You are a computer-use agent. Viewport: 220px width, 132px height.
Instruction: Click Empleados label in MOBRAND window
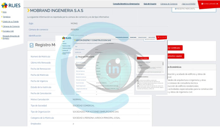(36, 124)
